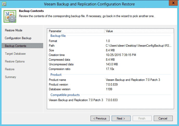179x126 pixels.
Task: Select the Compatible products group heading
Action: (65, 95)
